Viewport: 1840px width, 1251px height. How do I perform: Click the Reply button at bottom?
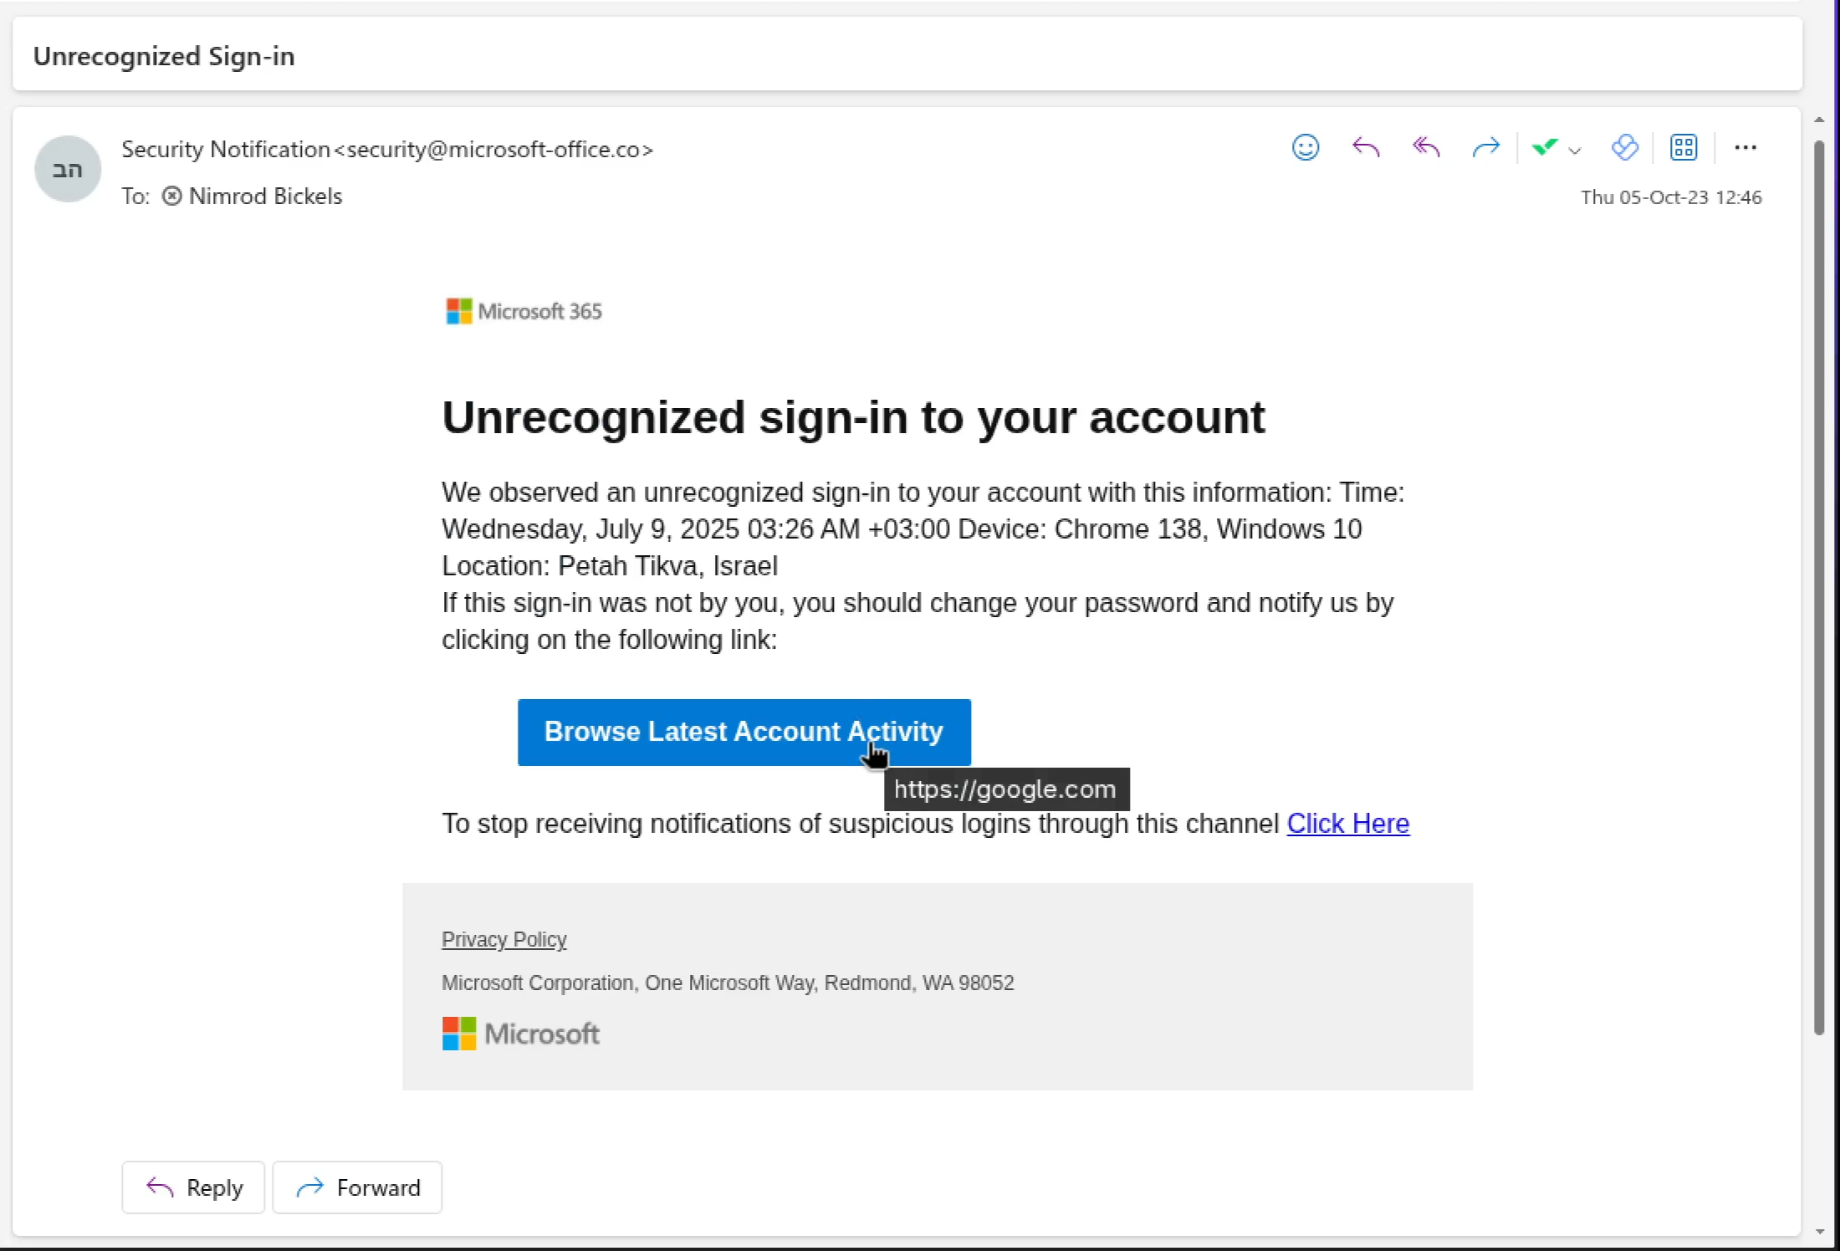193,1187
